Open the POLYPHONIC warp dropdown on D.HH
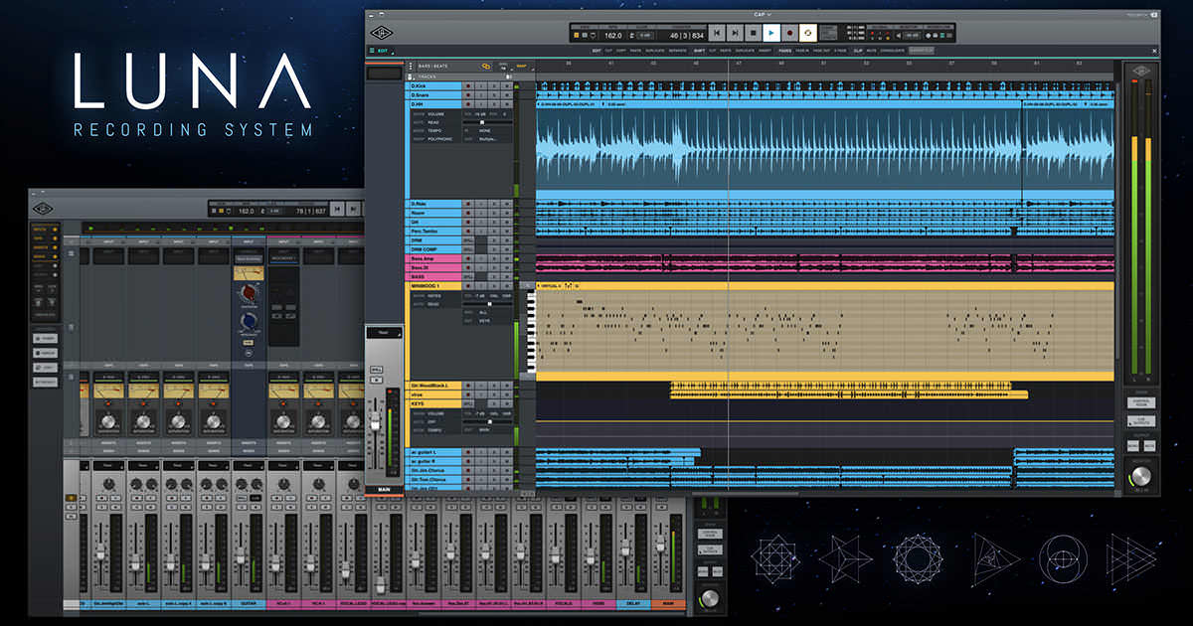Screen dimensions: 1193x626 [439, 139]
